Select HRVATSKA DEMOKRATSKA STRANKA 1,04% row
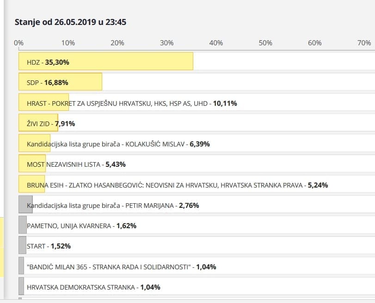Screen dimensions: 375x303 click(93, 287)
